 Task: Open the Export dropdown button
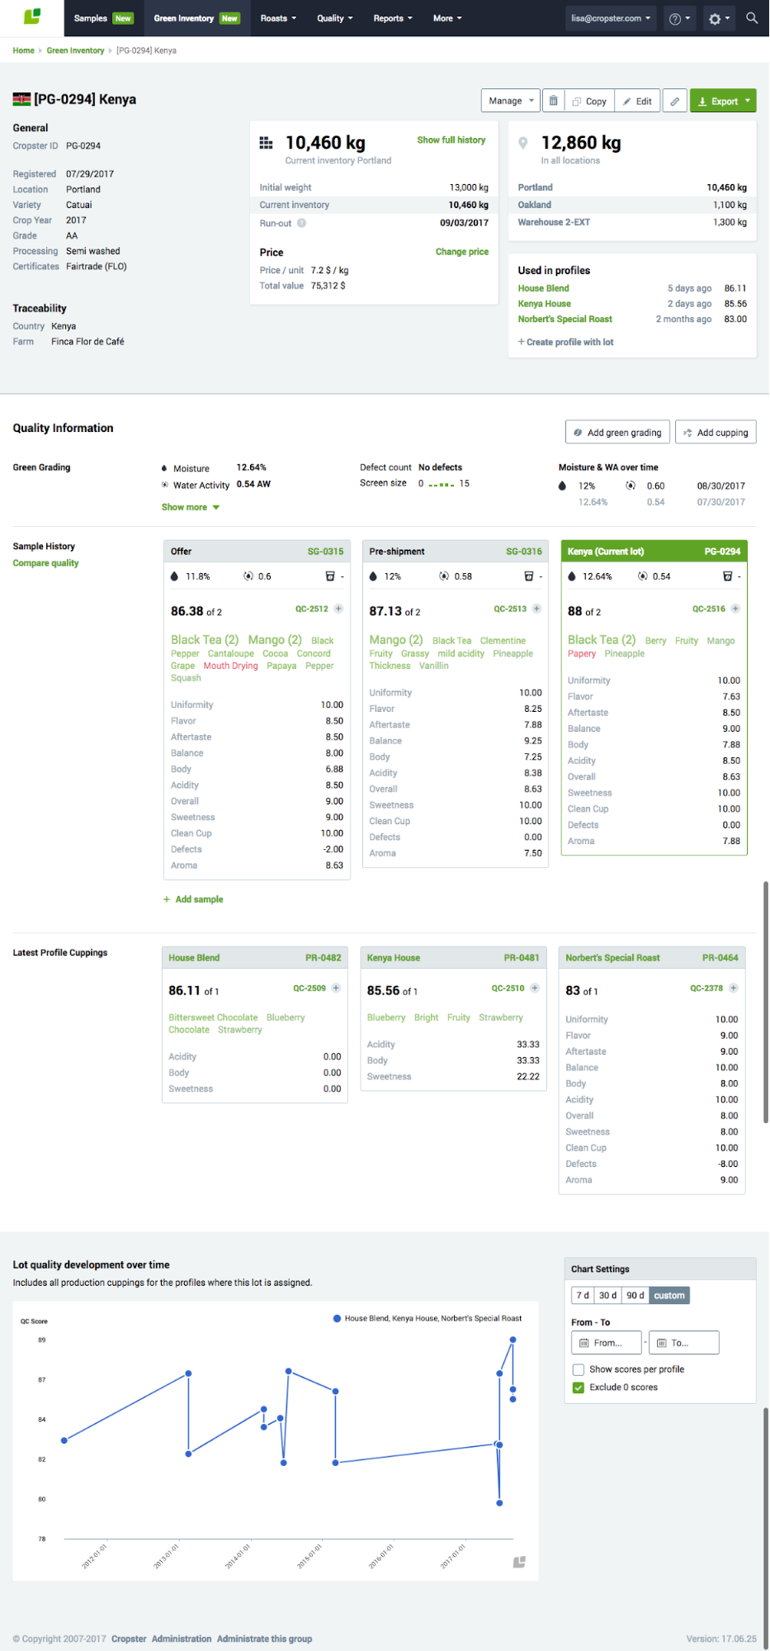pos(723,101)
